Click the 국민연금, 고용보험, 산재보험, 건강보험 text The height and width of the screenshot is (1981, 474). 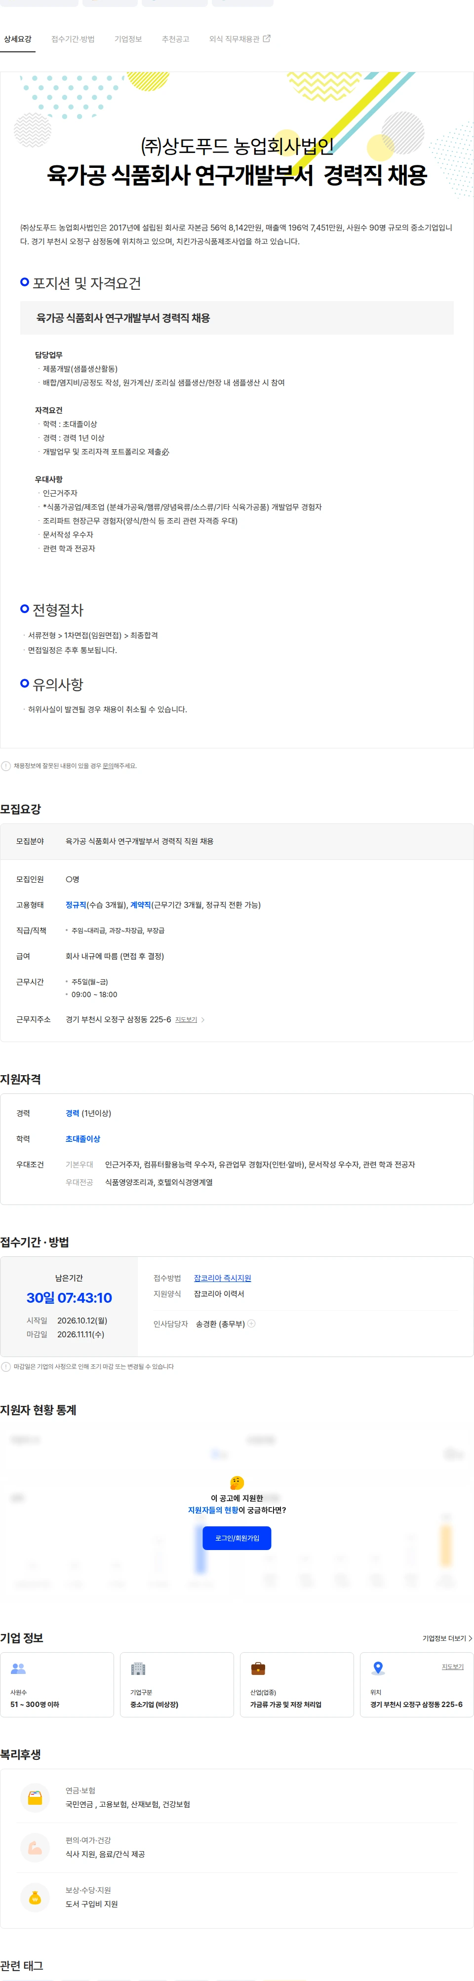click(x=128, y=1804)
